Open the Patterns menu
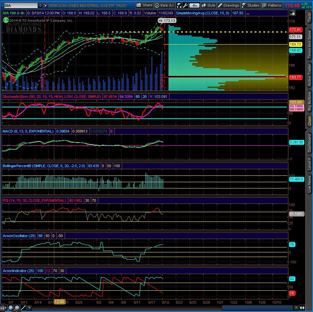The width and height of the screenshot is (313, 312). click(272, 5)
